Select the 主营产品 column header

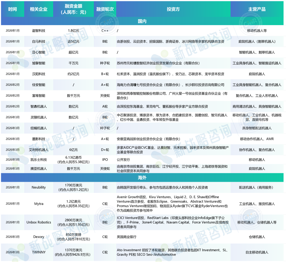[x=257, y=9]
